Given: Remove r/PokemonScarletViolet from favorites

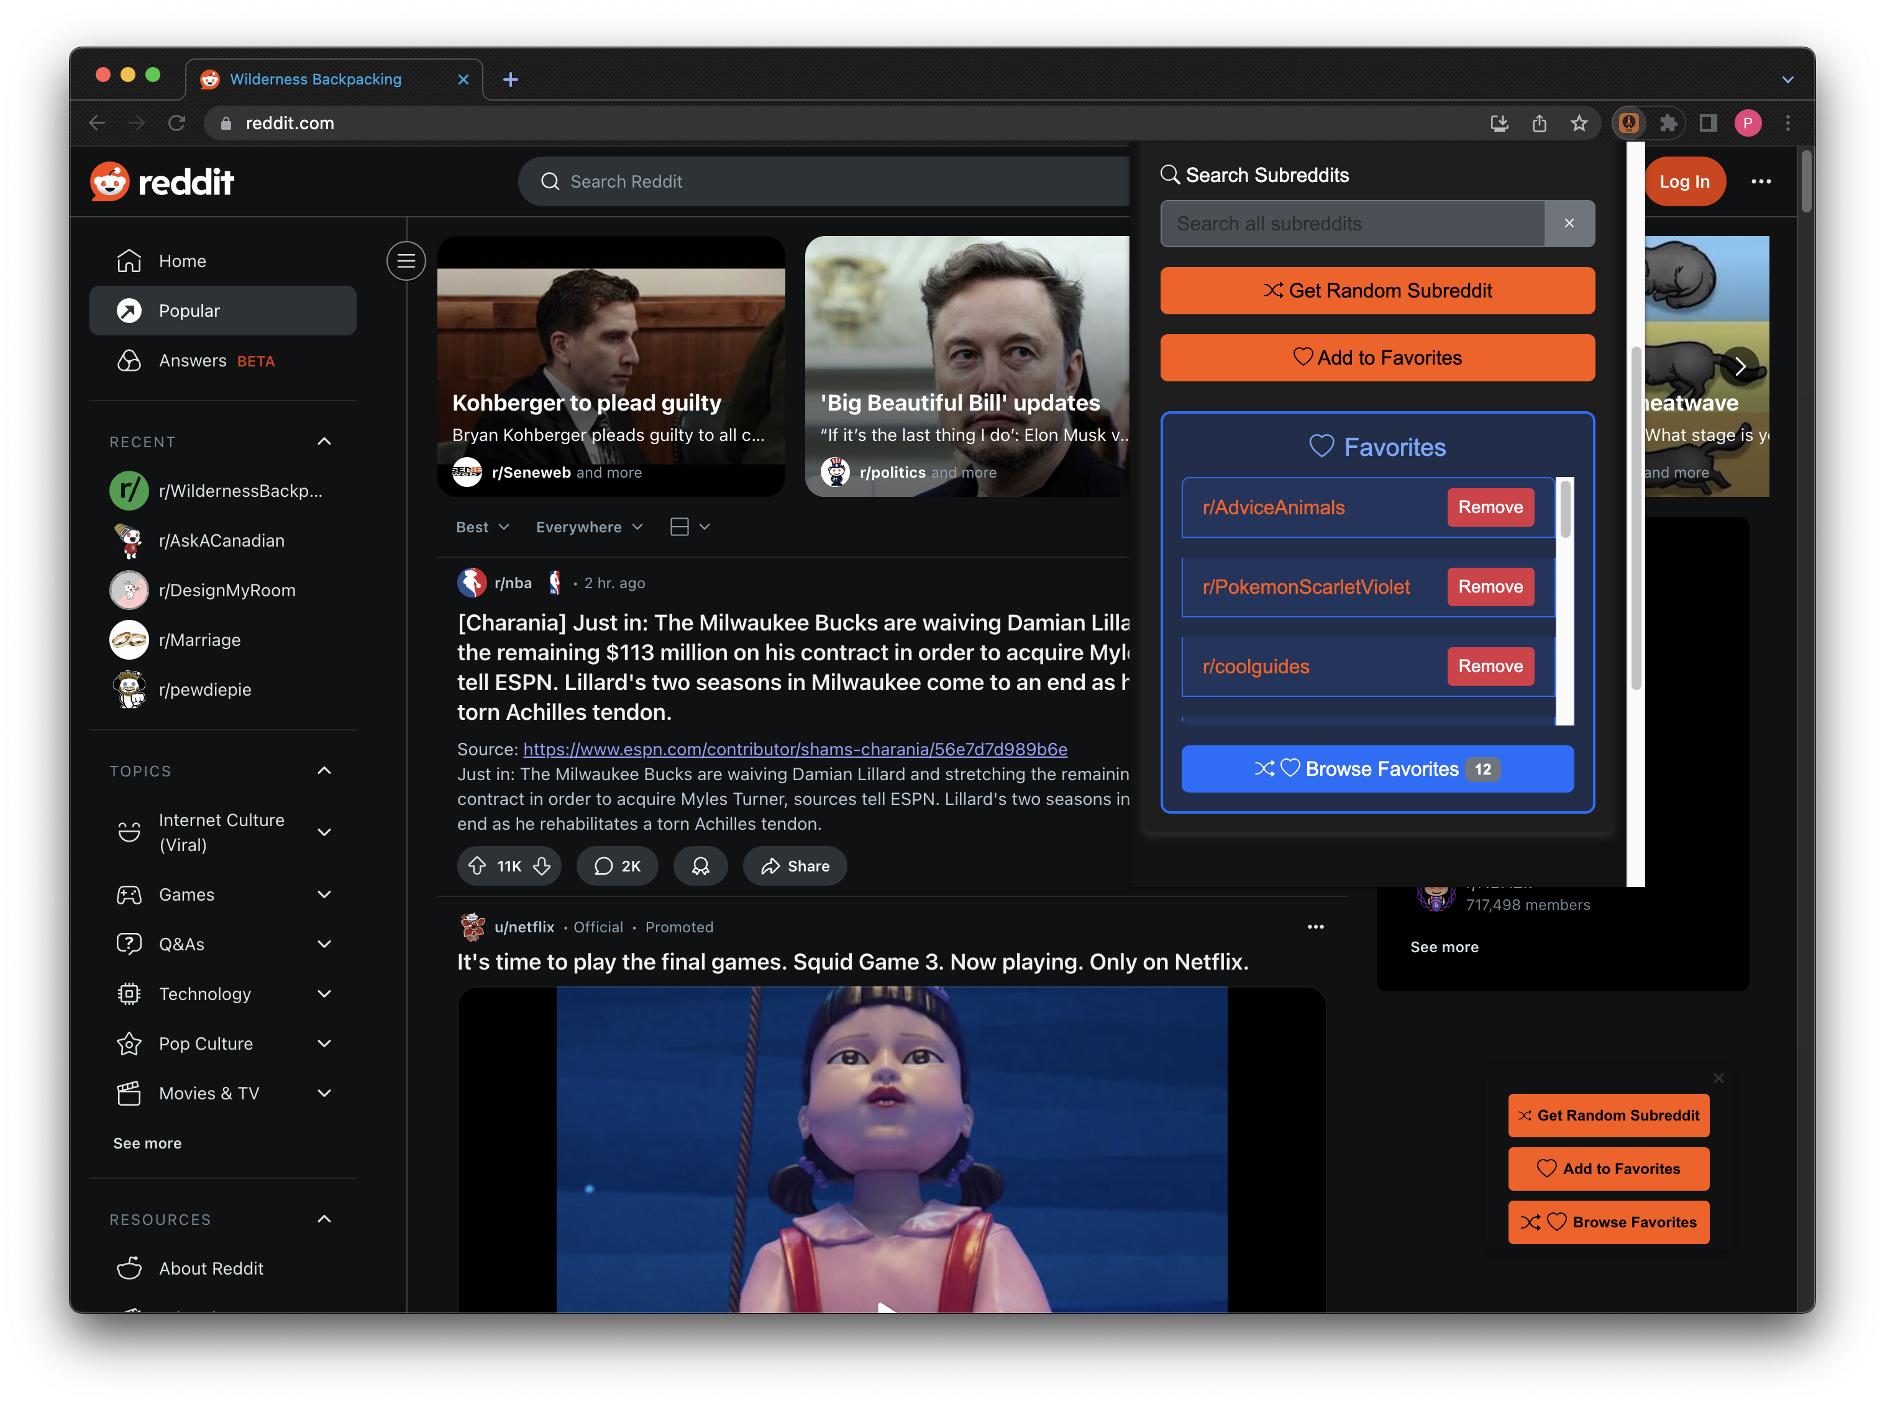Looking at the screenshot, I should click(x=1490, y=587).
